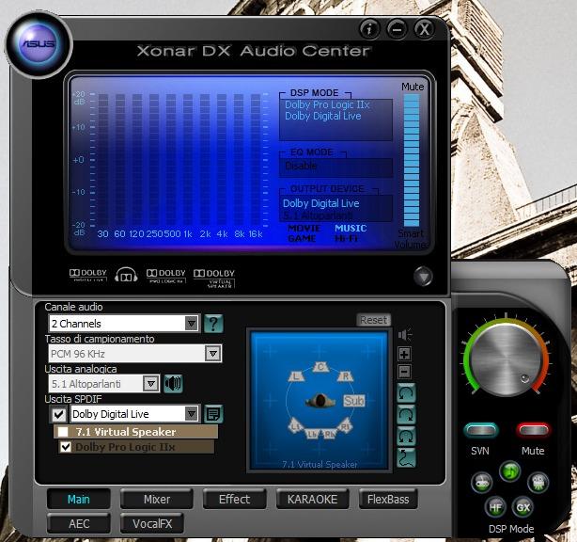Select the GX DSP mode button

(522, 507)
